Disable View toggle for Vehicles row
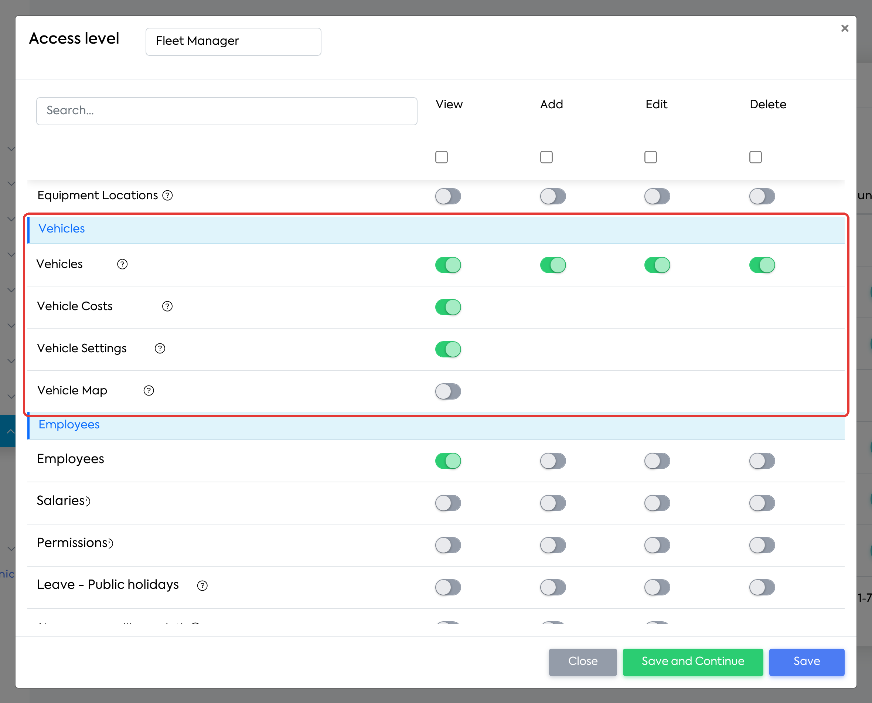872x703 pixels. 448,265
